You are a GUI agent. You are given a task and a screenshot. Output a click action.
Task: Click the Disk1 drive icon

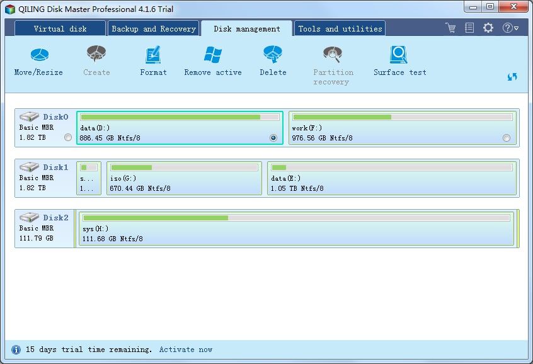click(x=29, y=167)
